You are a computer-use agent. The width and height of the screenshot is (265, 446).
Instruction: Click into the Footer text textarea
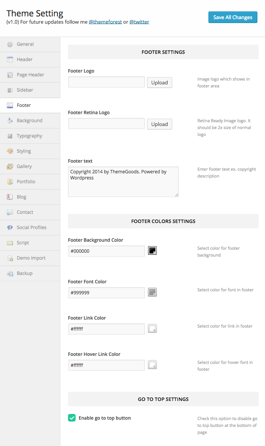[x=123, y=182]
